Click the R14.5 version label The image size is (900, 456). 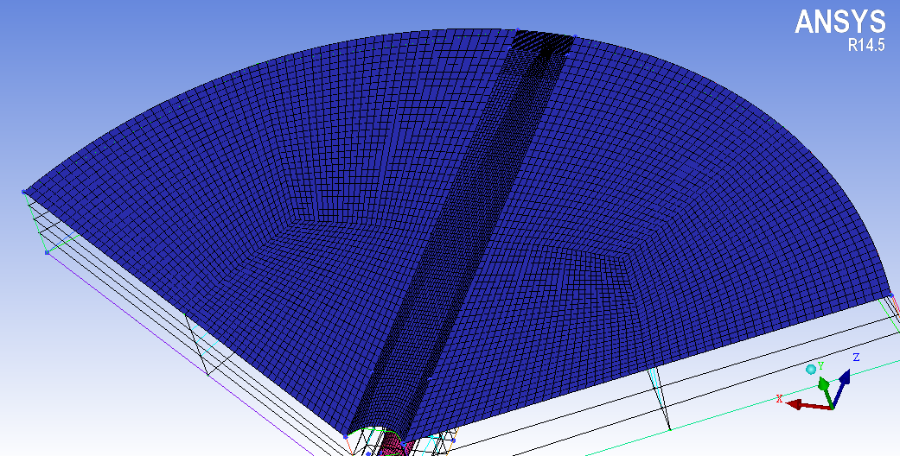(x=866, y=47)
